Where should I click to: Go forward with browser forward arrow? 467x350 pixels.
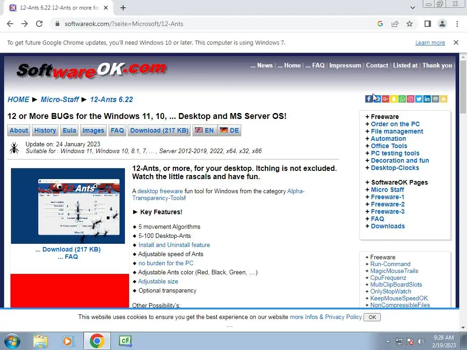[25, 24]
